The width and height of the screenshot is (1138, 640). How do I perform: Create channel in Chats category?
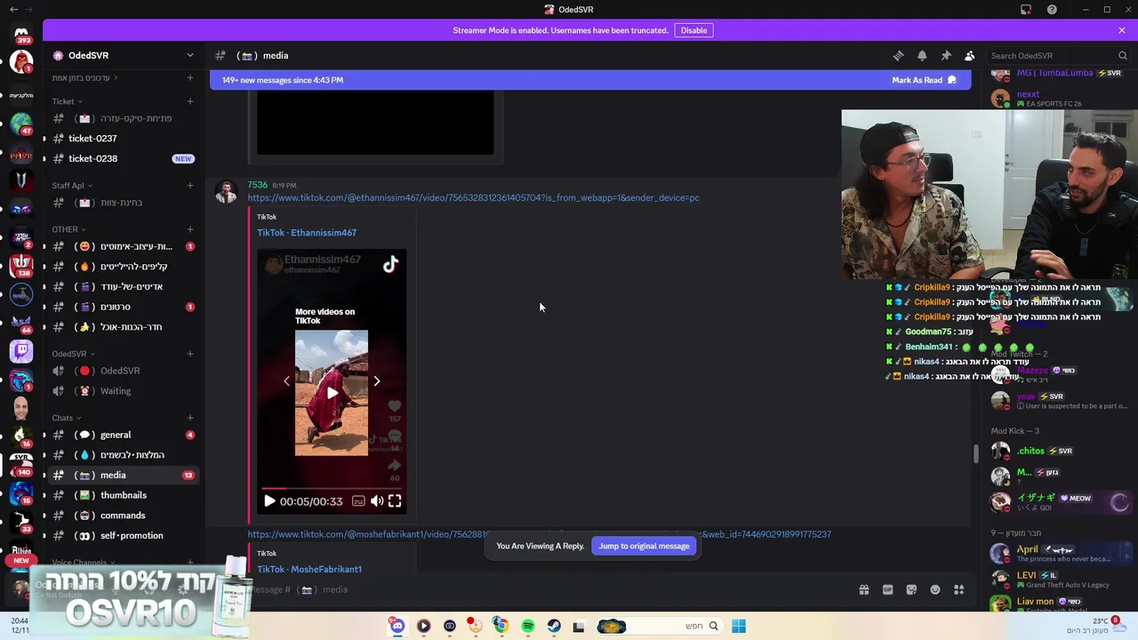[x=189, y=418]
